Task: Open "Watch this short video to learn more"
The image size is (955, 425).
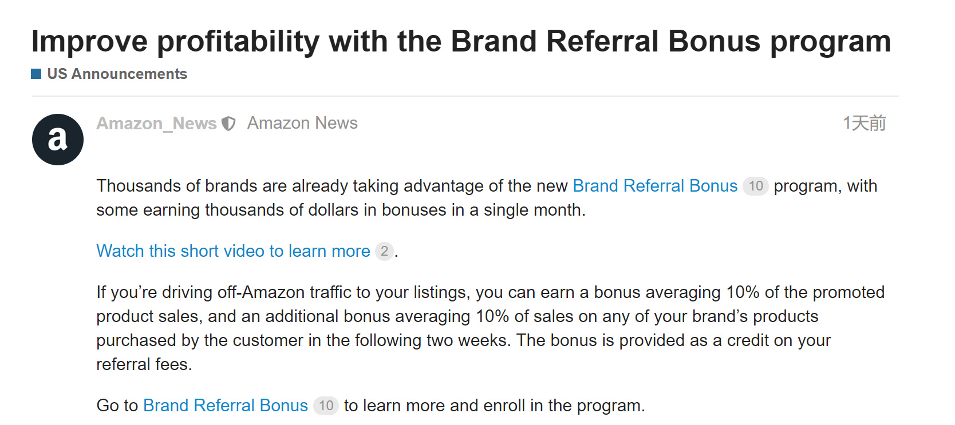Action: click(x=233, y=251)
